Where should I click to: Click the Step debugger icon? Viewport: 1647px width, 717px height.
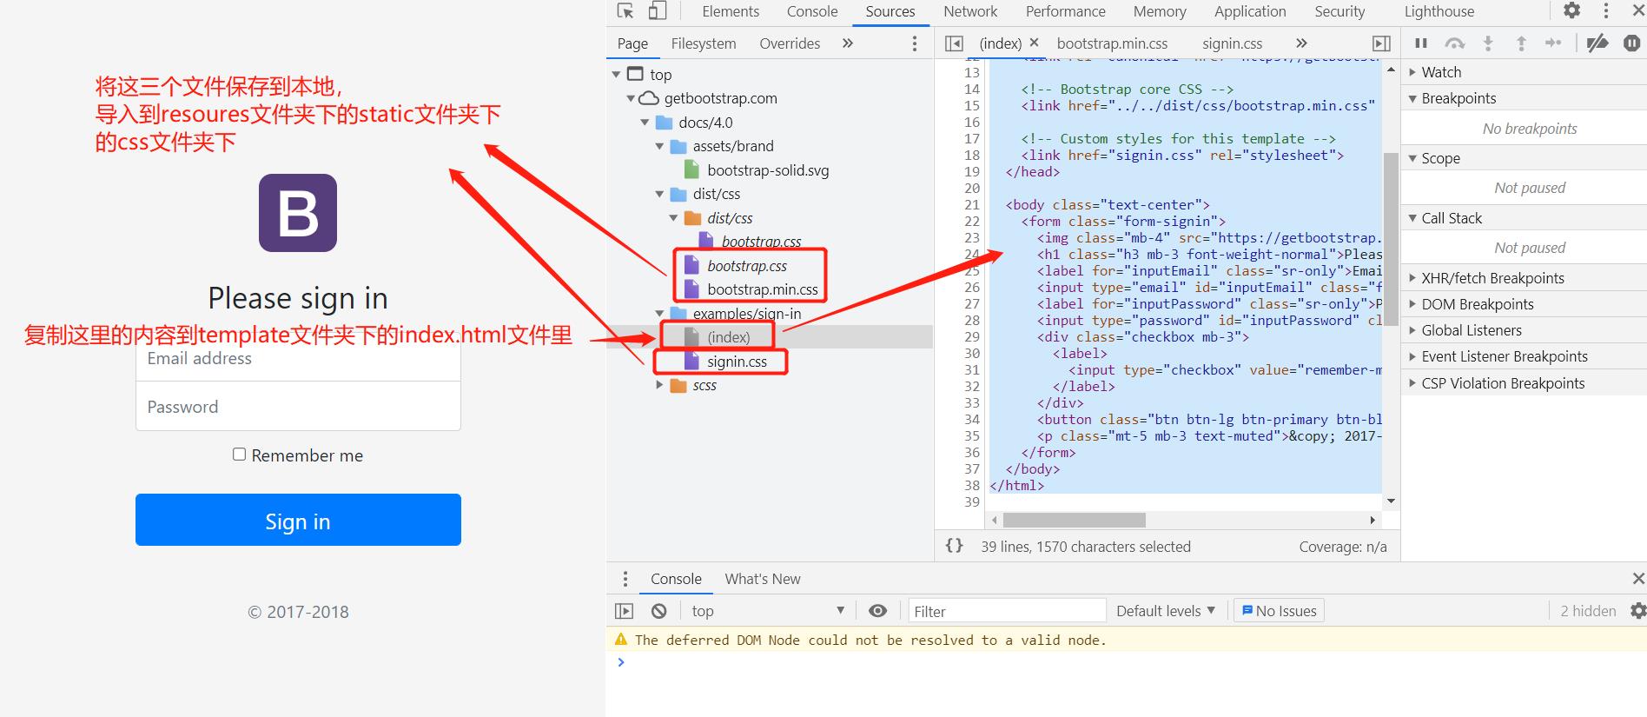(1553, 43)
